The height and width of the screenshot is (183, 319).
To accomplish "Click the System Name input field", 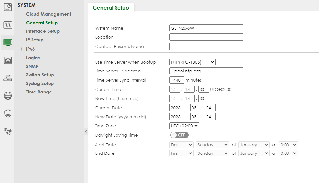I will [206, 28].
